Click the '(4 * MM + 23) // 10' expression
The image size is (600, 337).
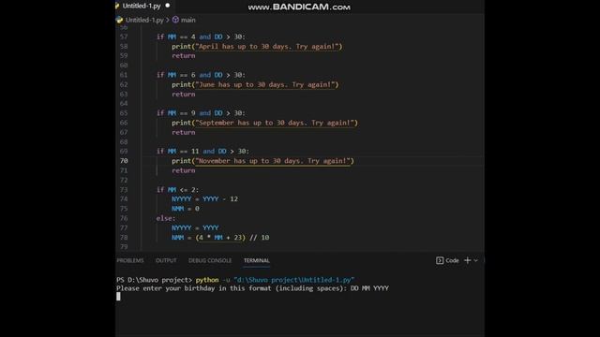(232, 237)
